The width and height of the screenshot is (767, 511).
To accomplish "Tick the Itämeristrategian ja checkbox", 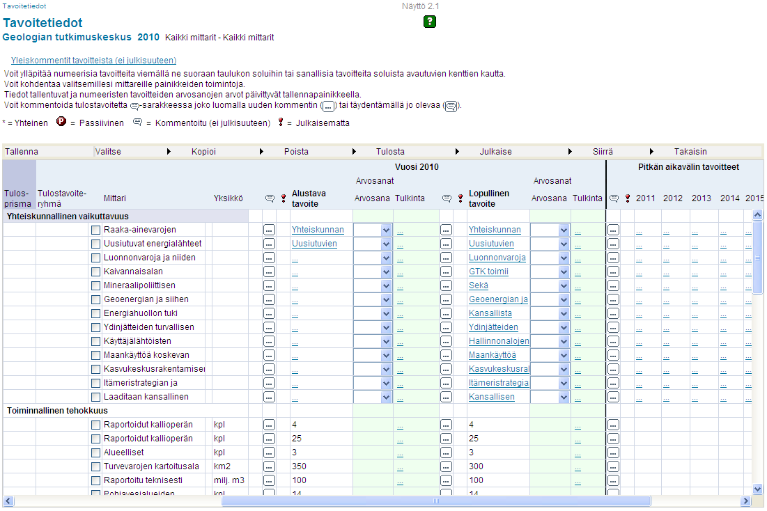I will coord(96,383).
